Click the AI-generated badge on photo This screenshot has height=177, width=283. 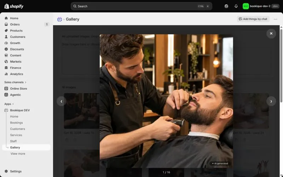(x=220, y=164)
